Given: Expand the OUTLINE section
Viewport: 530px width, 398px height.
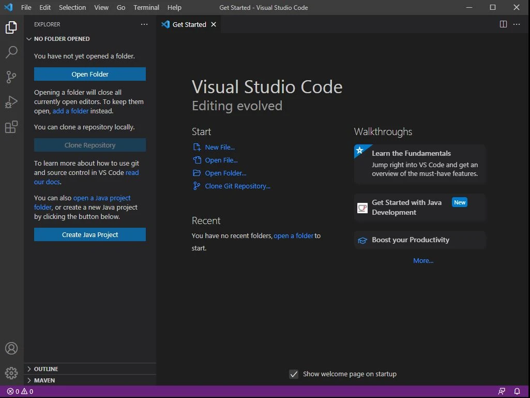Looking at the screenshot, I should click(46, 369).
